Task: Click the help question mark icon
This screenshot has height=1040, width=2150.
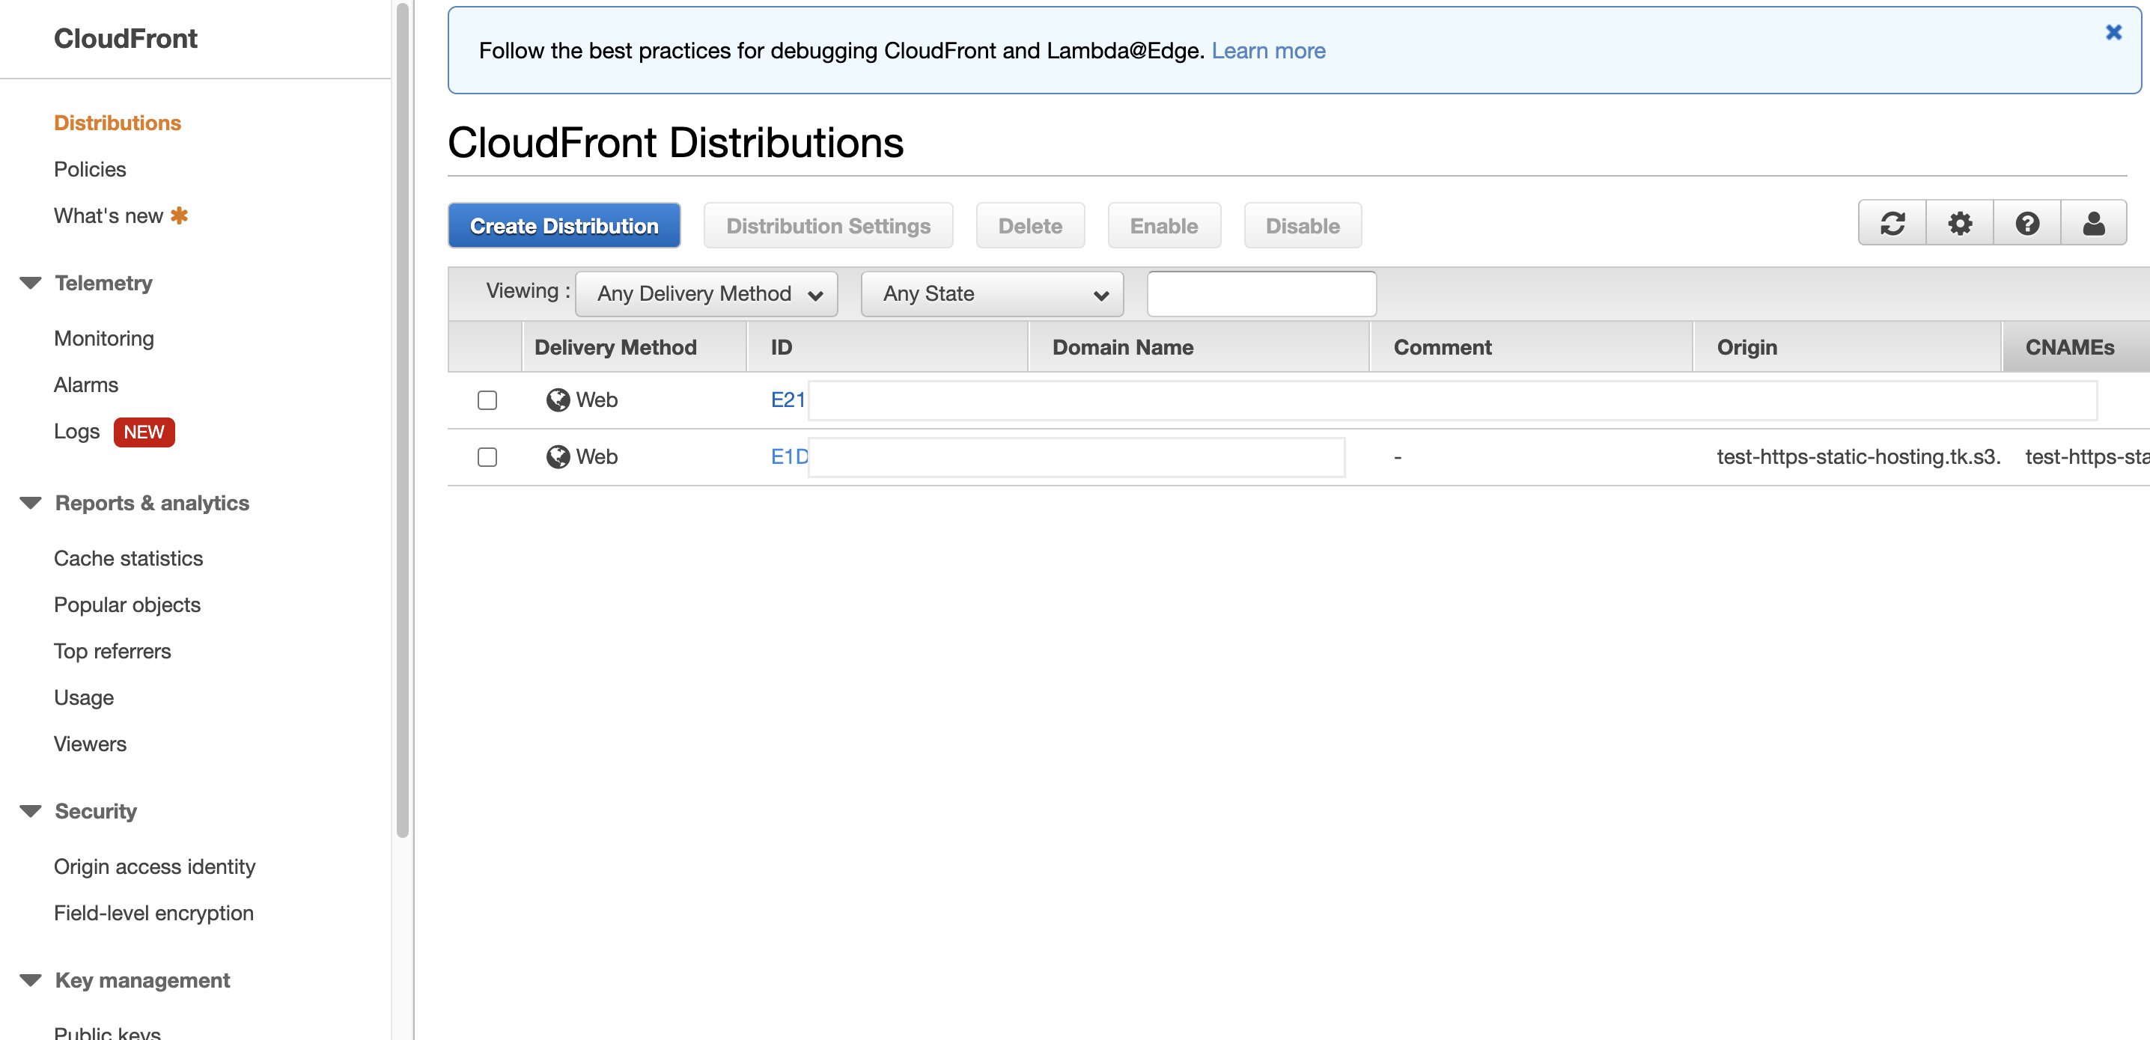Action: tap(2026, 224)
